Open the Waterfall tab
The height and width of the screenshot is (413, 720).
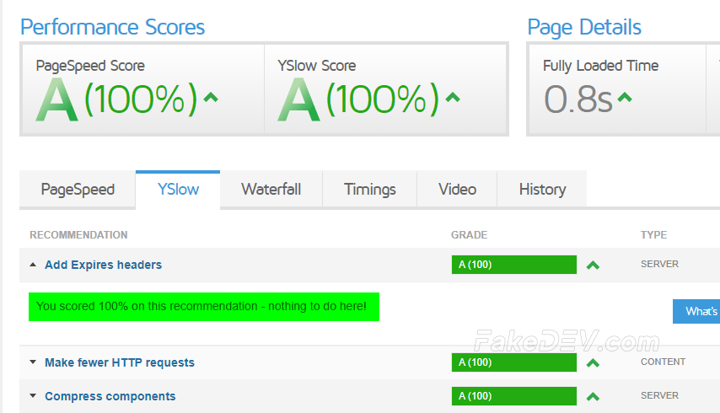coord(271,190)
